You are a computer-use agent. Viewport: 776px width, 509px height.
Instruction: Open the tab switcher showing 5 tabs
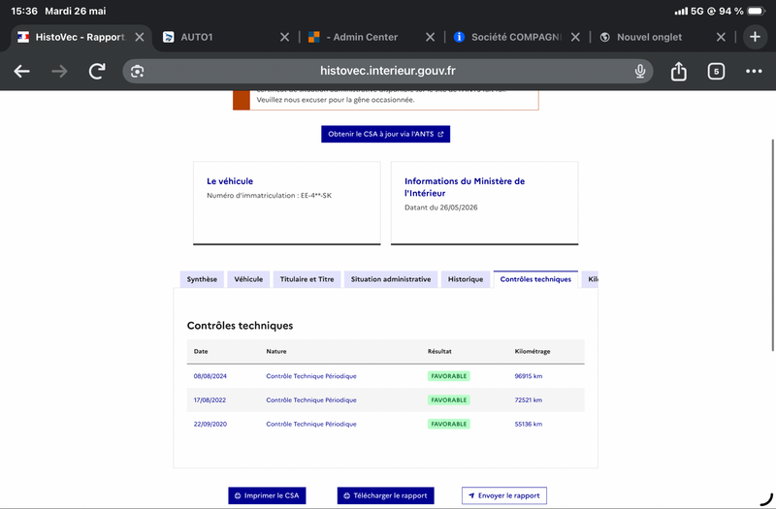pos(716,71)
